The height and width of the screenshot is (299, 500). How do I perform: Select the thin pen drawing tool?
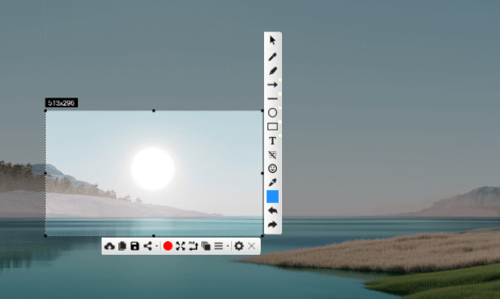272,56
